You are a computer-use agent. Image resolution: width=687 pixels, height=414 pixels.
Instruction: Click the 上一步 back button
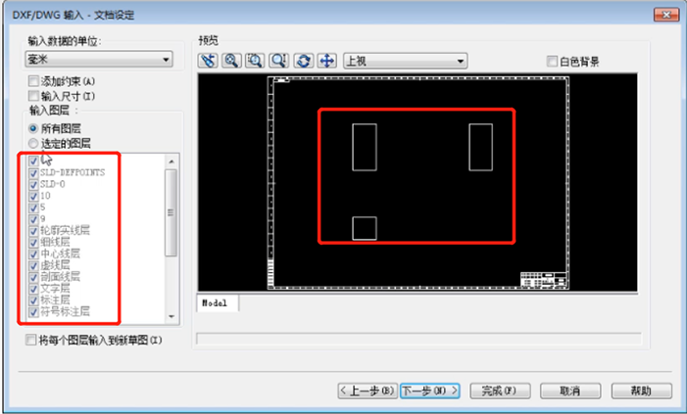(x=368, y=390)
